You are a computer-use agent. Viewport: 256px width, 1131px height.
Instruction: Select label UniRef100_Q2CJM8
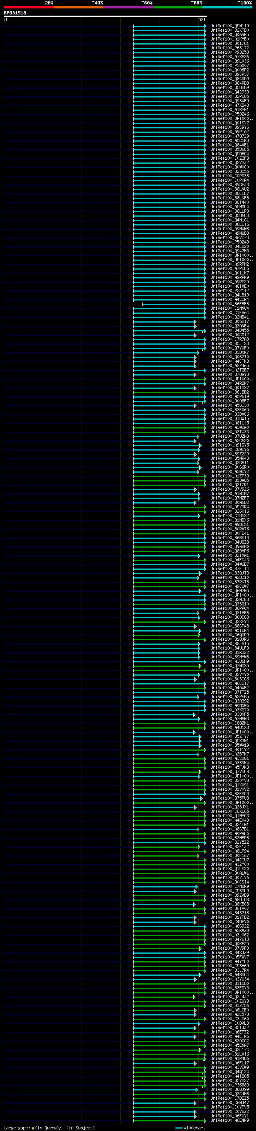[230, 1094]
